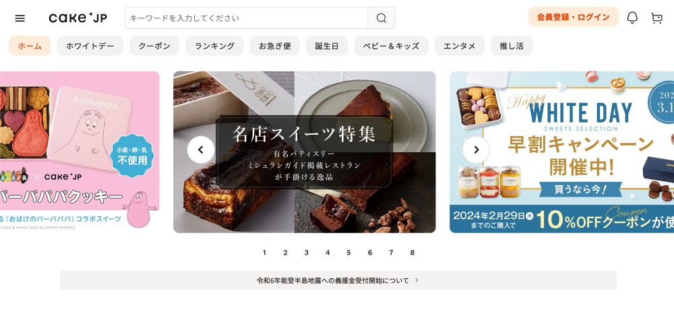Open the 推し活 category
The image size is (674, 324).
tap(512, 46)
